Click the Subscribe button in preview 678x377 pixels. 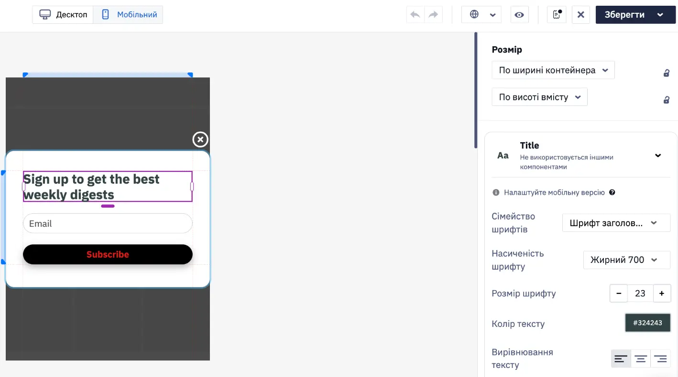[x=108, y=254]
